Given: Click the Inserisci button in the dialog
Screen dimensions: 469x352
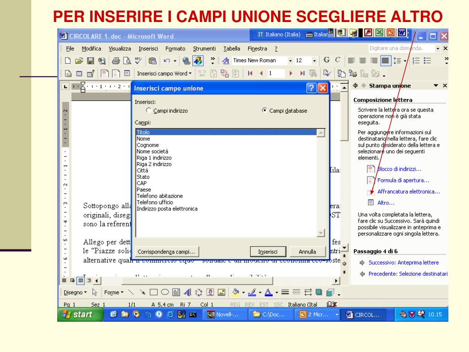Looking at the screenshot, I should click(267, 252).
